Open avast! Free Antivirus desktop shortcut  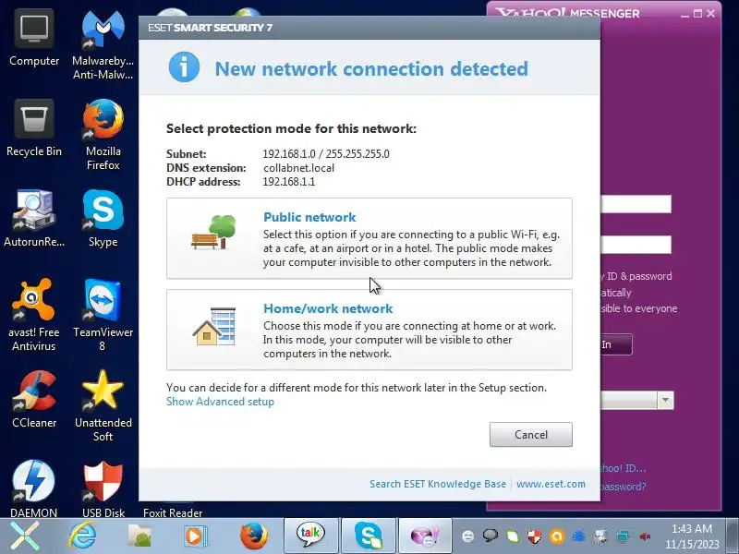(34, 315)
